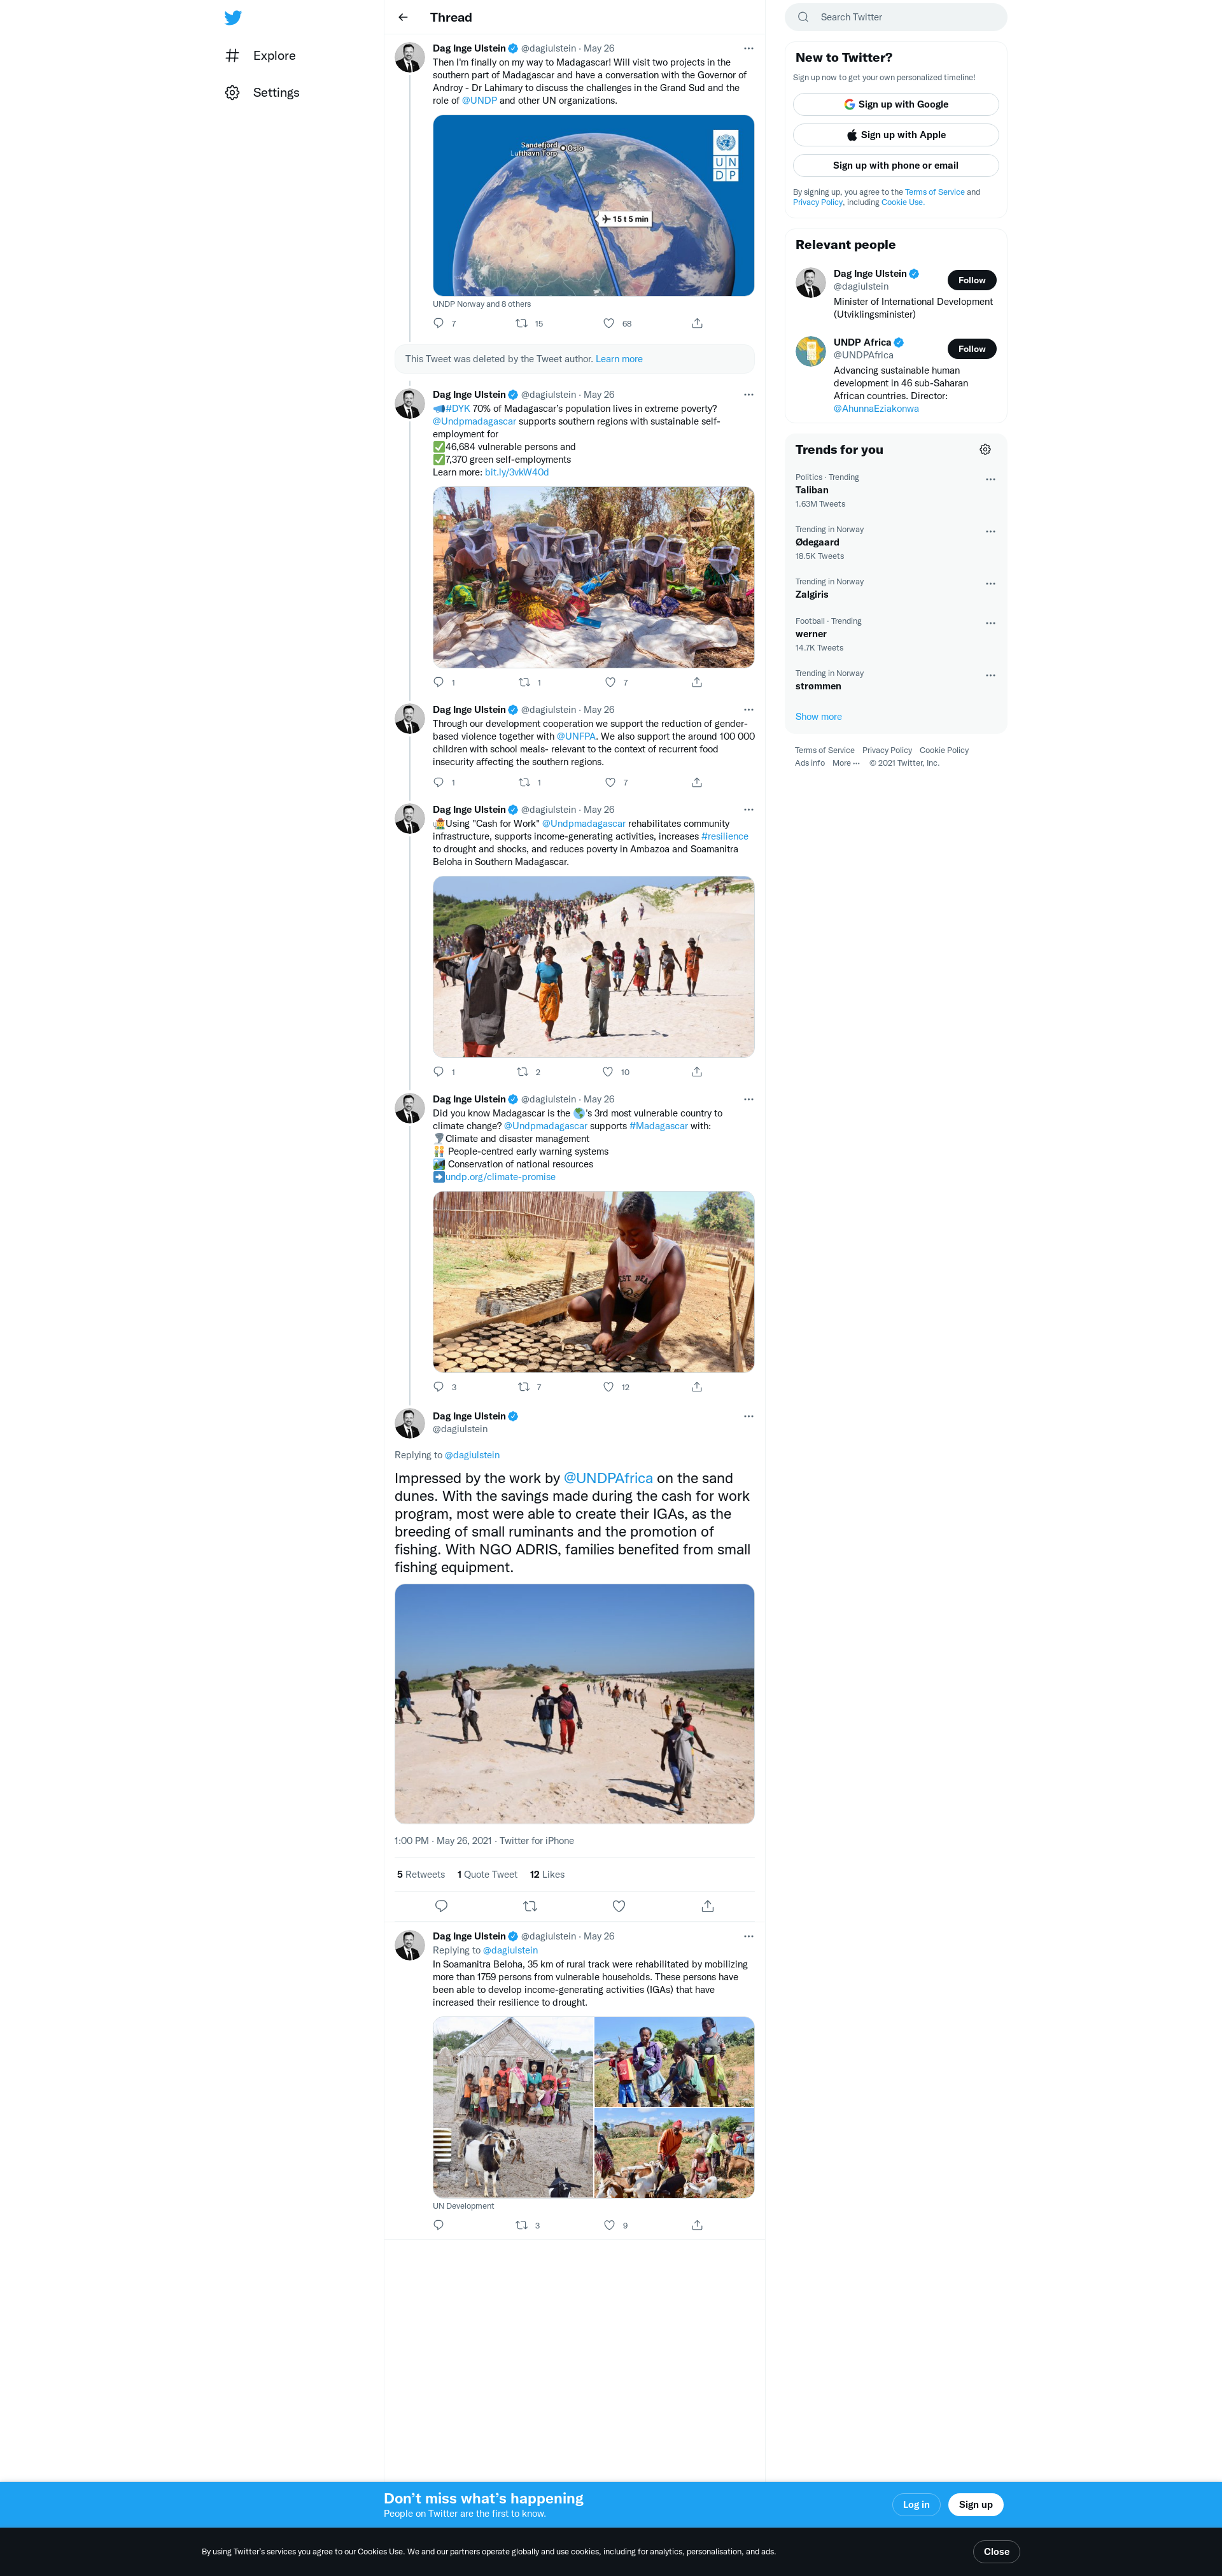The width and height of the screenshot is (1222, 2576).
Task: Share the main tweet via share icon
Action: 707,1906
